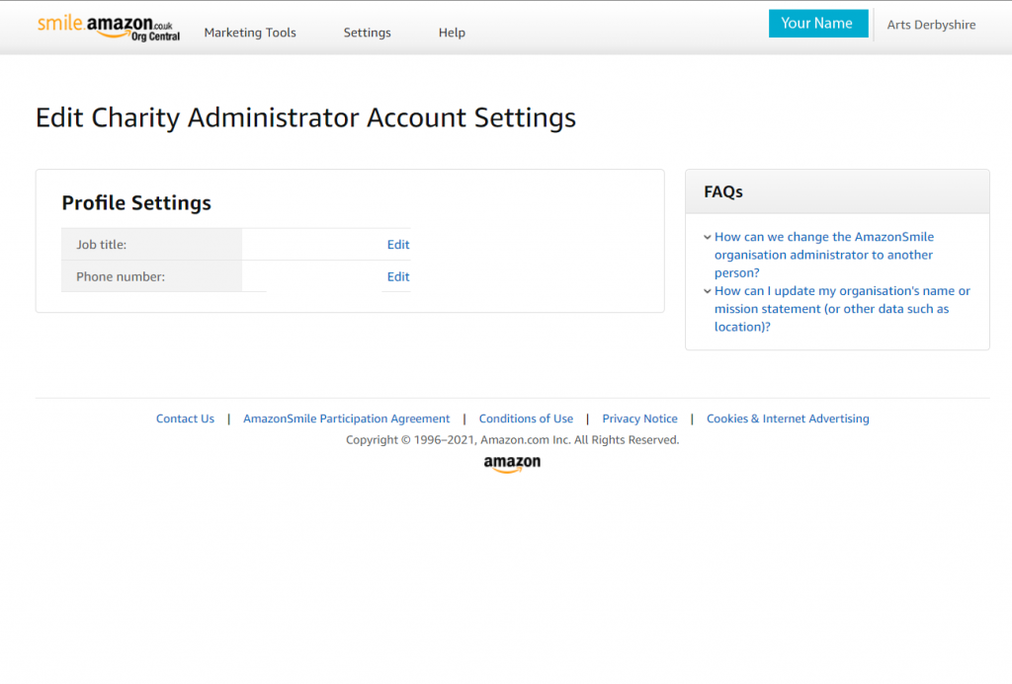Screen dimensions: 1012x684
Task: Click the FAQs panel heading
Action: coord(723,191)
